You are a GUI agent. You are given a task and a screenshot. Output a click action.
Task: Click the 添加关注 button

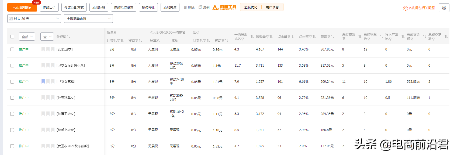click(170, 8)
